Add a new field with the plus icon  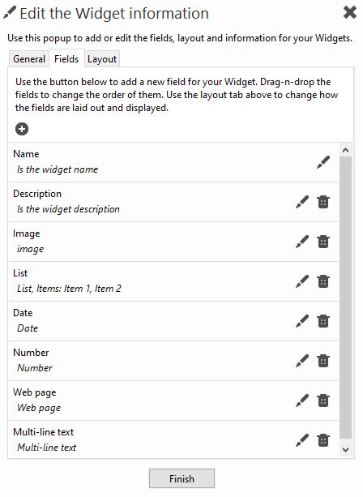pyautogui.click(x=22, y=129)
